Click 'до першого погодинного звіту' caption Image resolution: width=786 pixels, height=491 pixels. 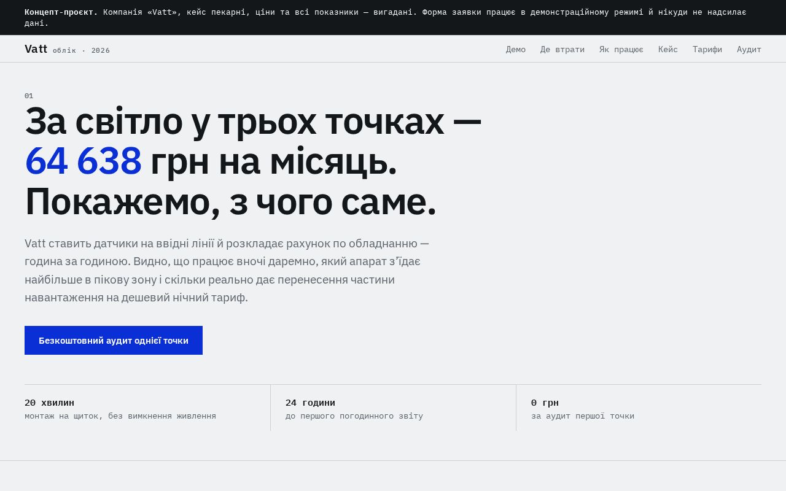[x=354, y=416]
